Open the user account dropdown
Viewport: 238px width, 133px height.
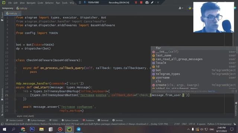coord(181,8)
